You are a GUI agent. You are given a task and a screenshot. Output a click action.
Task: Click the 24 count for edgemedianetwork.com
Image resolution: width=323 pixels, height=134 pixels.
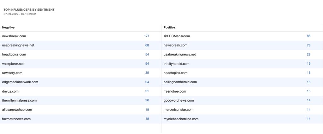click(147, 82)
